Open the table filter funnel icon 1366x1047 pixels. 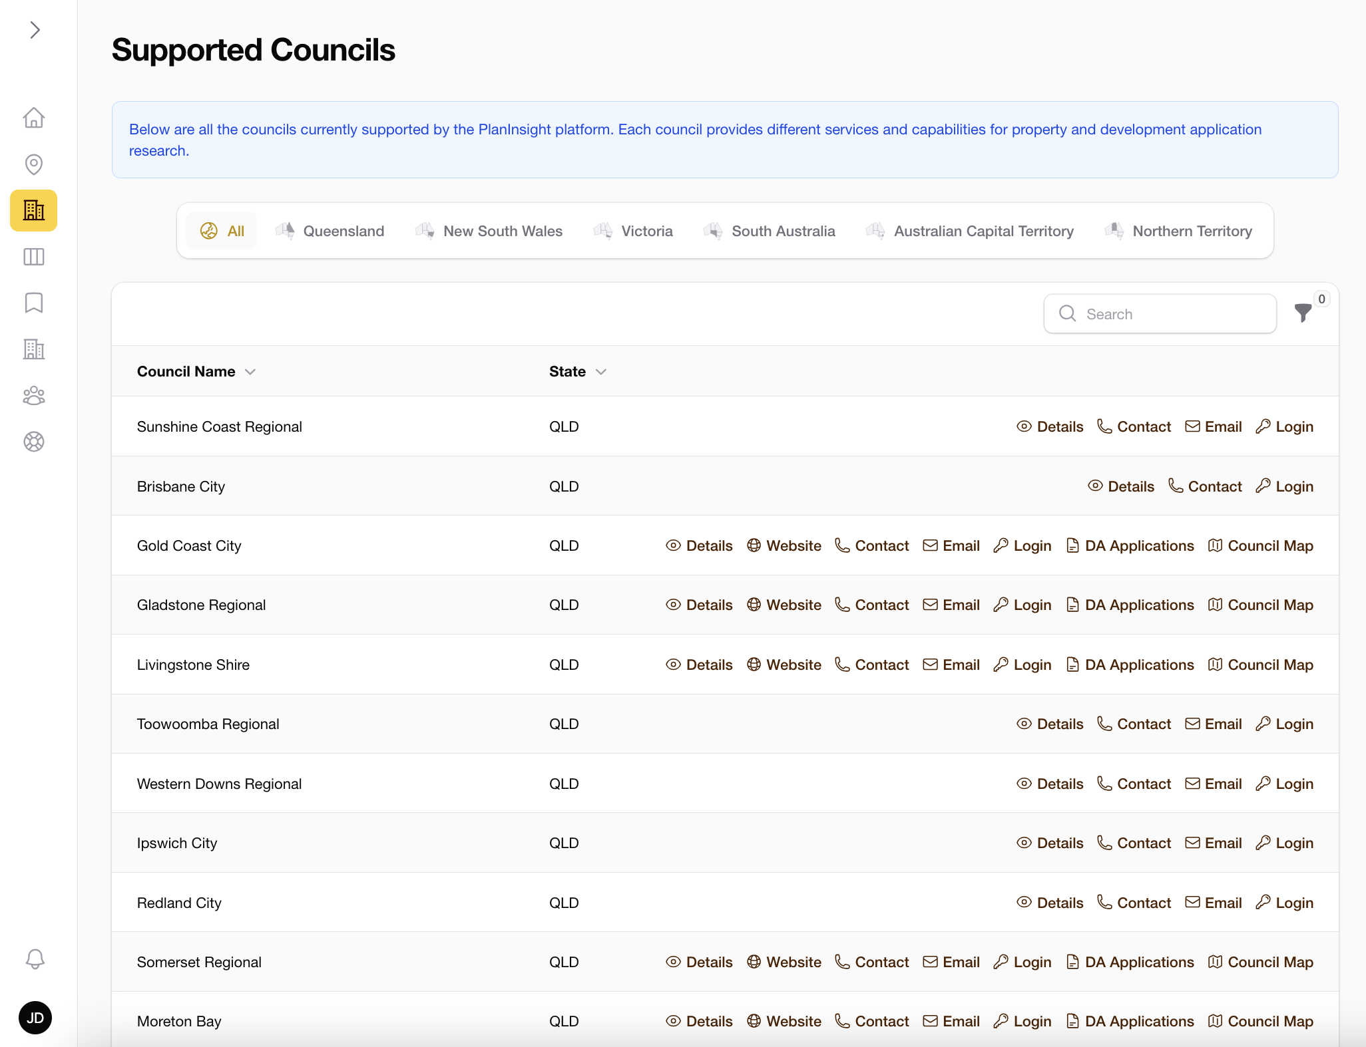[x=1303, y=313]
